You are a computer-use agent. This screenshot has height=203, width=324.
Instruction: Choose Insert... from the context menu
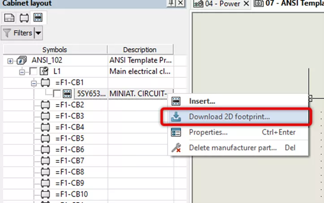pyautogui.click(x=202, y=101)
